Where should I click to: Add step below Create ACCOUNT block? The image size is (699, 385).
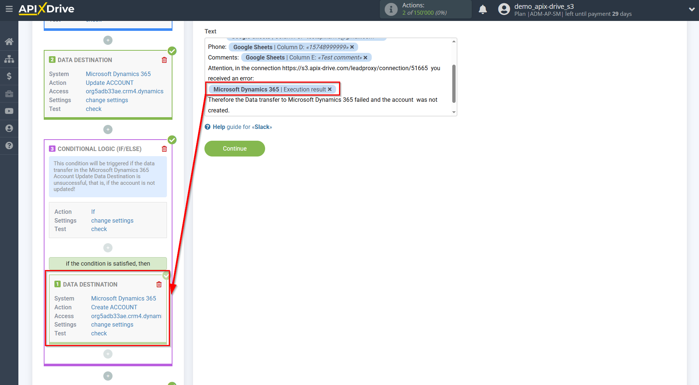click(108, 354)
